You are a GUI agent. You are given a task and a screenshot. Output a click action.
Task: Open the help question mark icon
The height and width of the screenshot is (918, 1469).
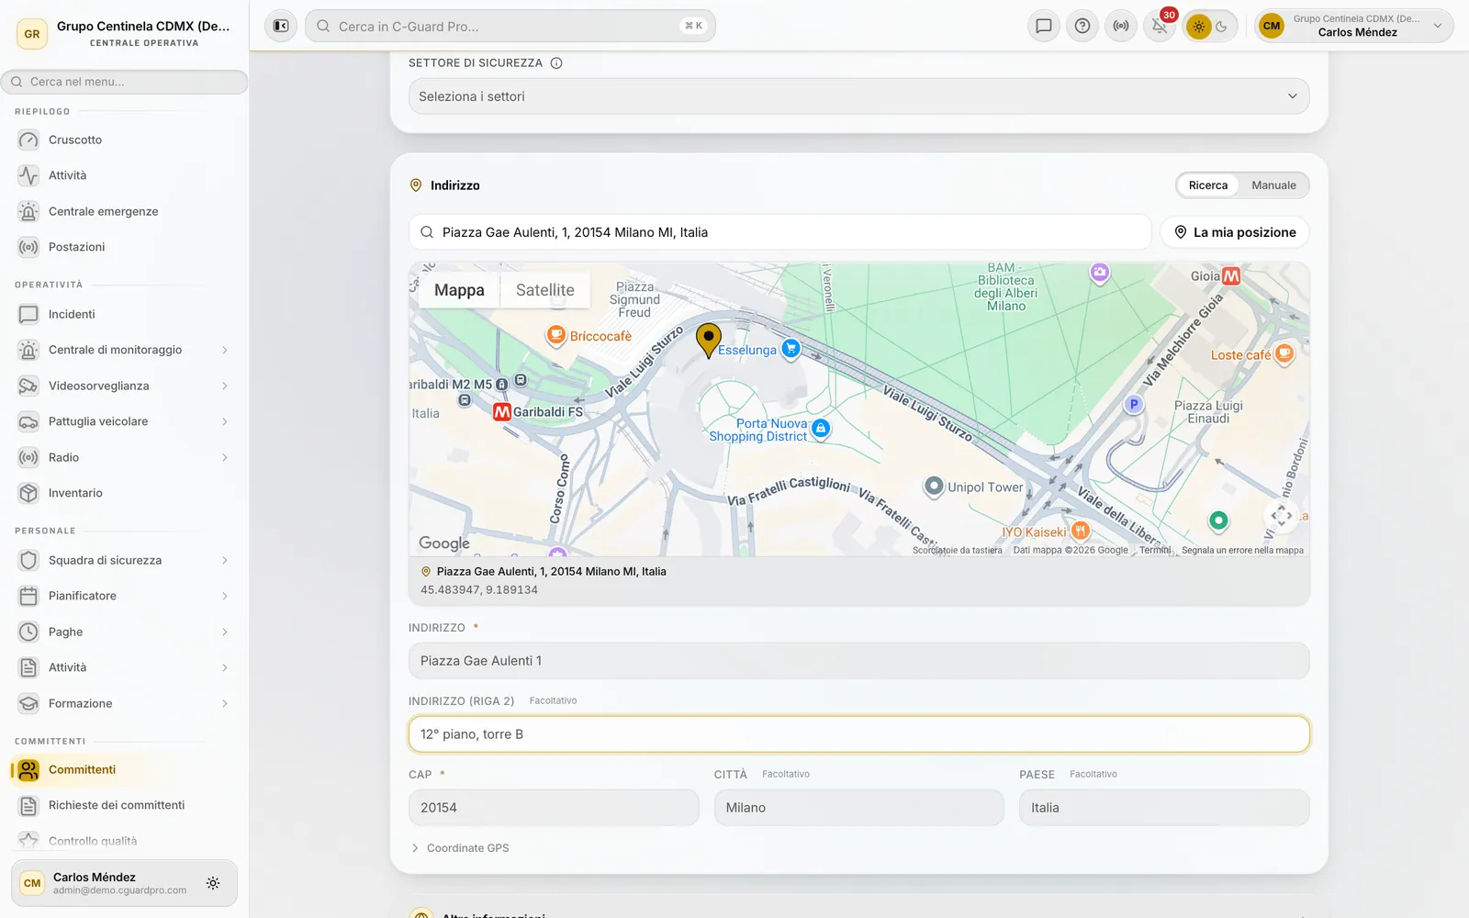coord(1082,26)
